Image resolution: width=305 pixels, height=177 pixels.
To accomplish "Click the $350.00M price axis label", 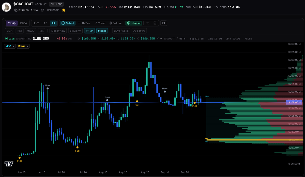I will click(x=295, y=44).
